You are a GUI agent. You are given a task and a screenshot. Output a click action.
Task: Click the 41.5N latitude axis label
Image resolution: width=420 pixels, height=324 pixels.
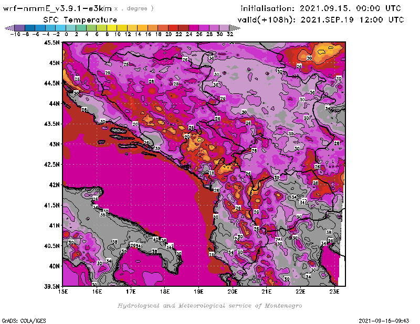coord(52,205)
